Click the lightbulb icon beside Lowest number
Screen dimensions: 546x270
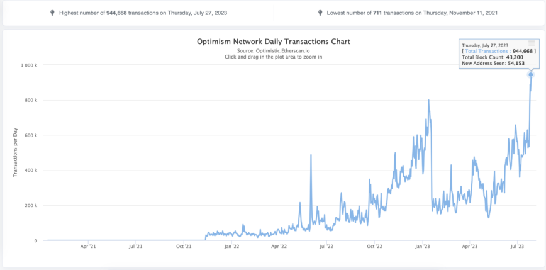320,13
